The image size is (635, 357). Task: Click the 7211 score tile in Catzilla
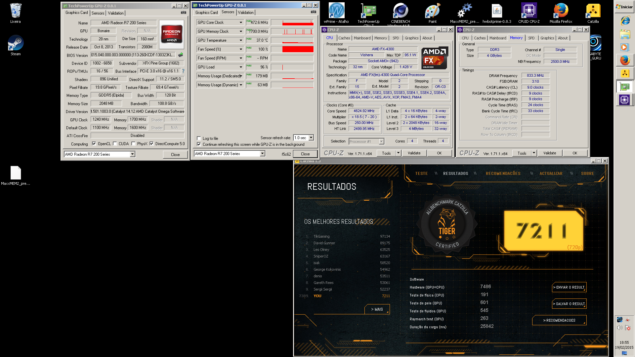click(x=544, y=231)
